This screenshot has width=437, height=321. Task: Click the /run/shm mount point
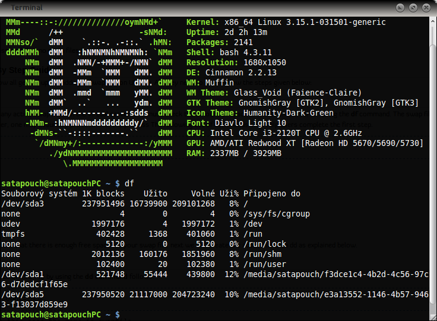[x=262, y=254]
